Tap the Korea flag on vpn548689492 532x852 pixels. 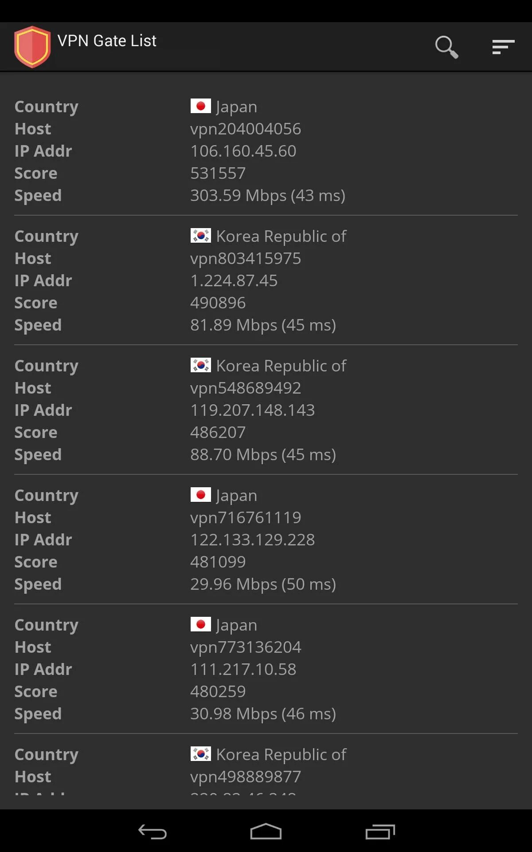click(200, 365)
